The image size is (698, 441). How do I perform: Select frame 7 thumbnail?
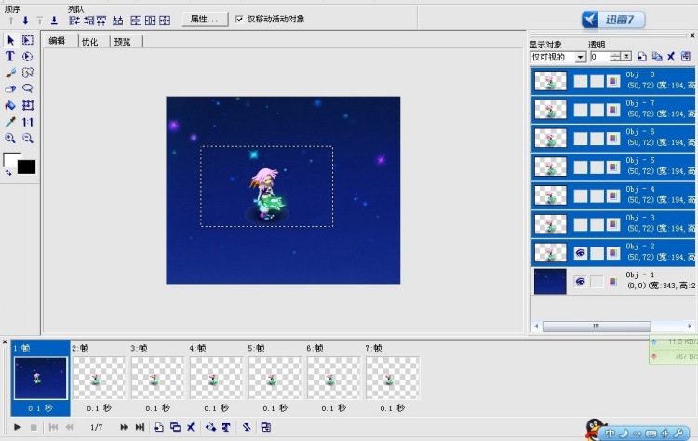tap(392, 379)
